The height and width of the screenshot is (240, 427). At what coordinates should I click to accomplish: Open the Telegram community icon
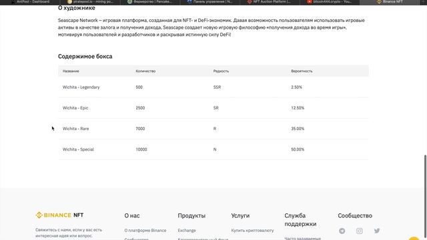point(342,231)
